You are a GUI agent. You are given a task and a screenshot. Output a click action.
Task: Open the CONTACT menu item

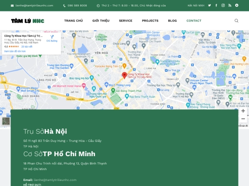194,21
